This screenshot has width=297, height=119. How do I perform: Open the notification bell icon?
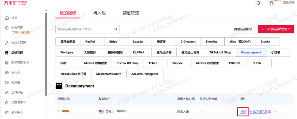point(258,3)
